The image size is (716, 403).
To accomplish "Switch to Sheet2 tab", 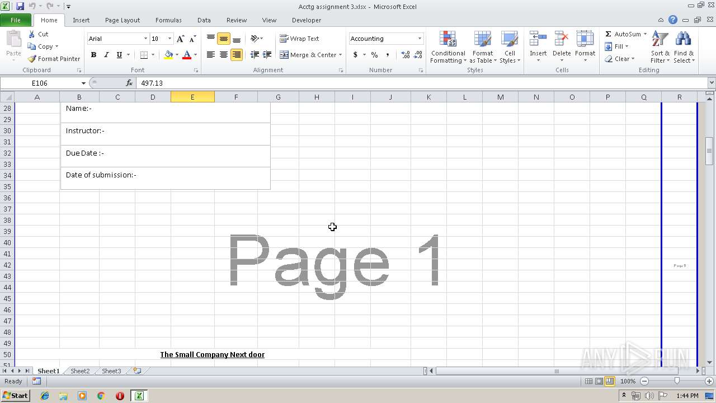I will (x=80, y=371).
